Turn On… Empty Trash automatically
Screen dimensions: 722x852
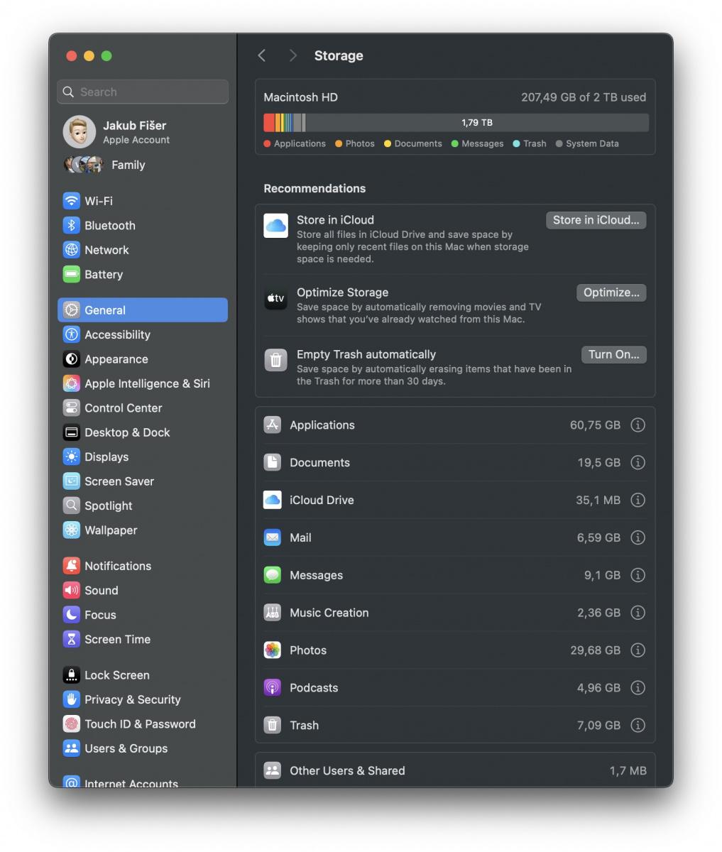coord(613,354)
